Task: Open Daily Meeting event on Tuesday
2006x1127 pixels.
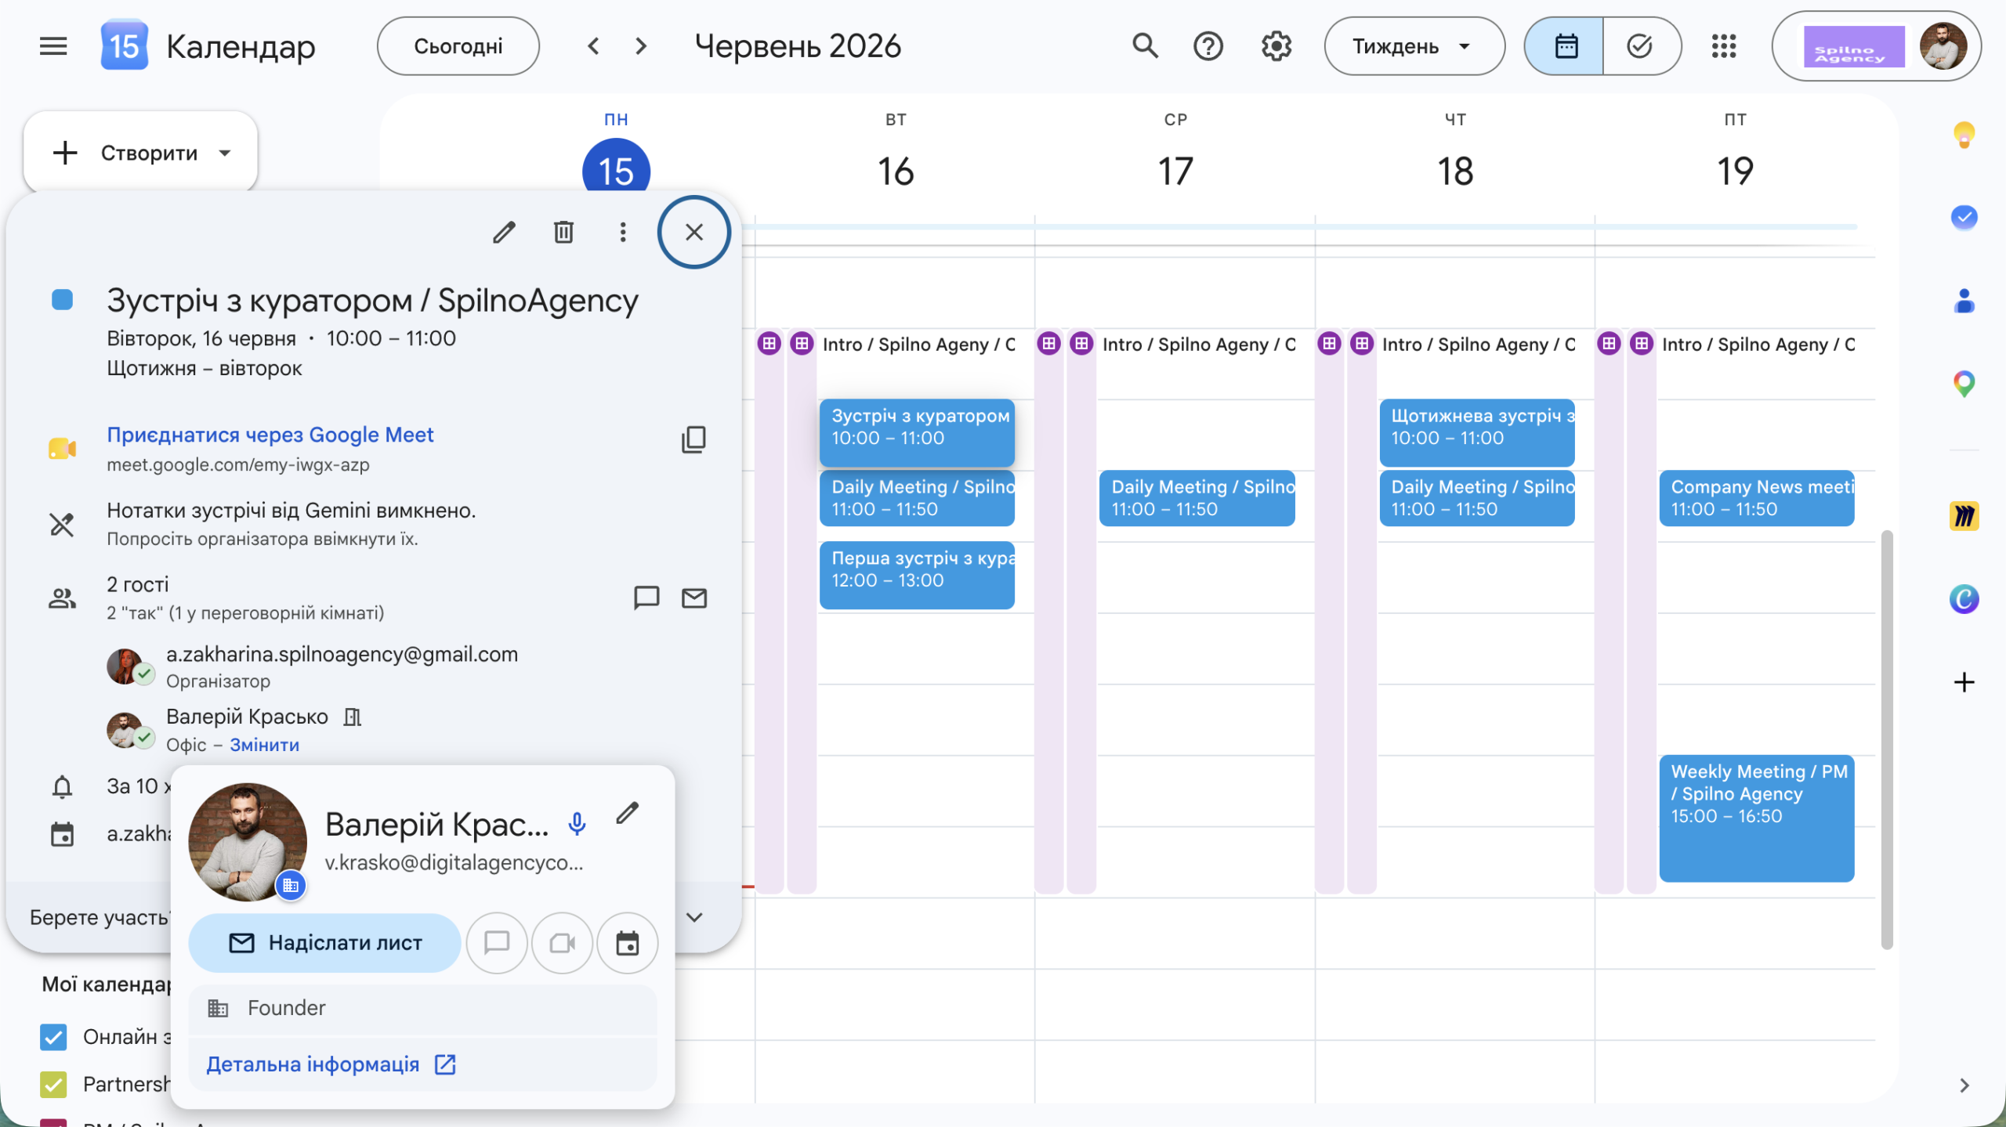Action: [917, 498]
